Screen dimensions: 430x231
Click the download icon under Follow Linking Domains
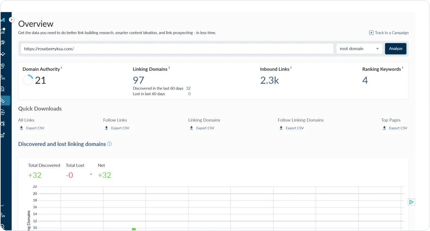[281, 128]
